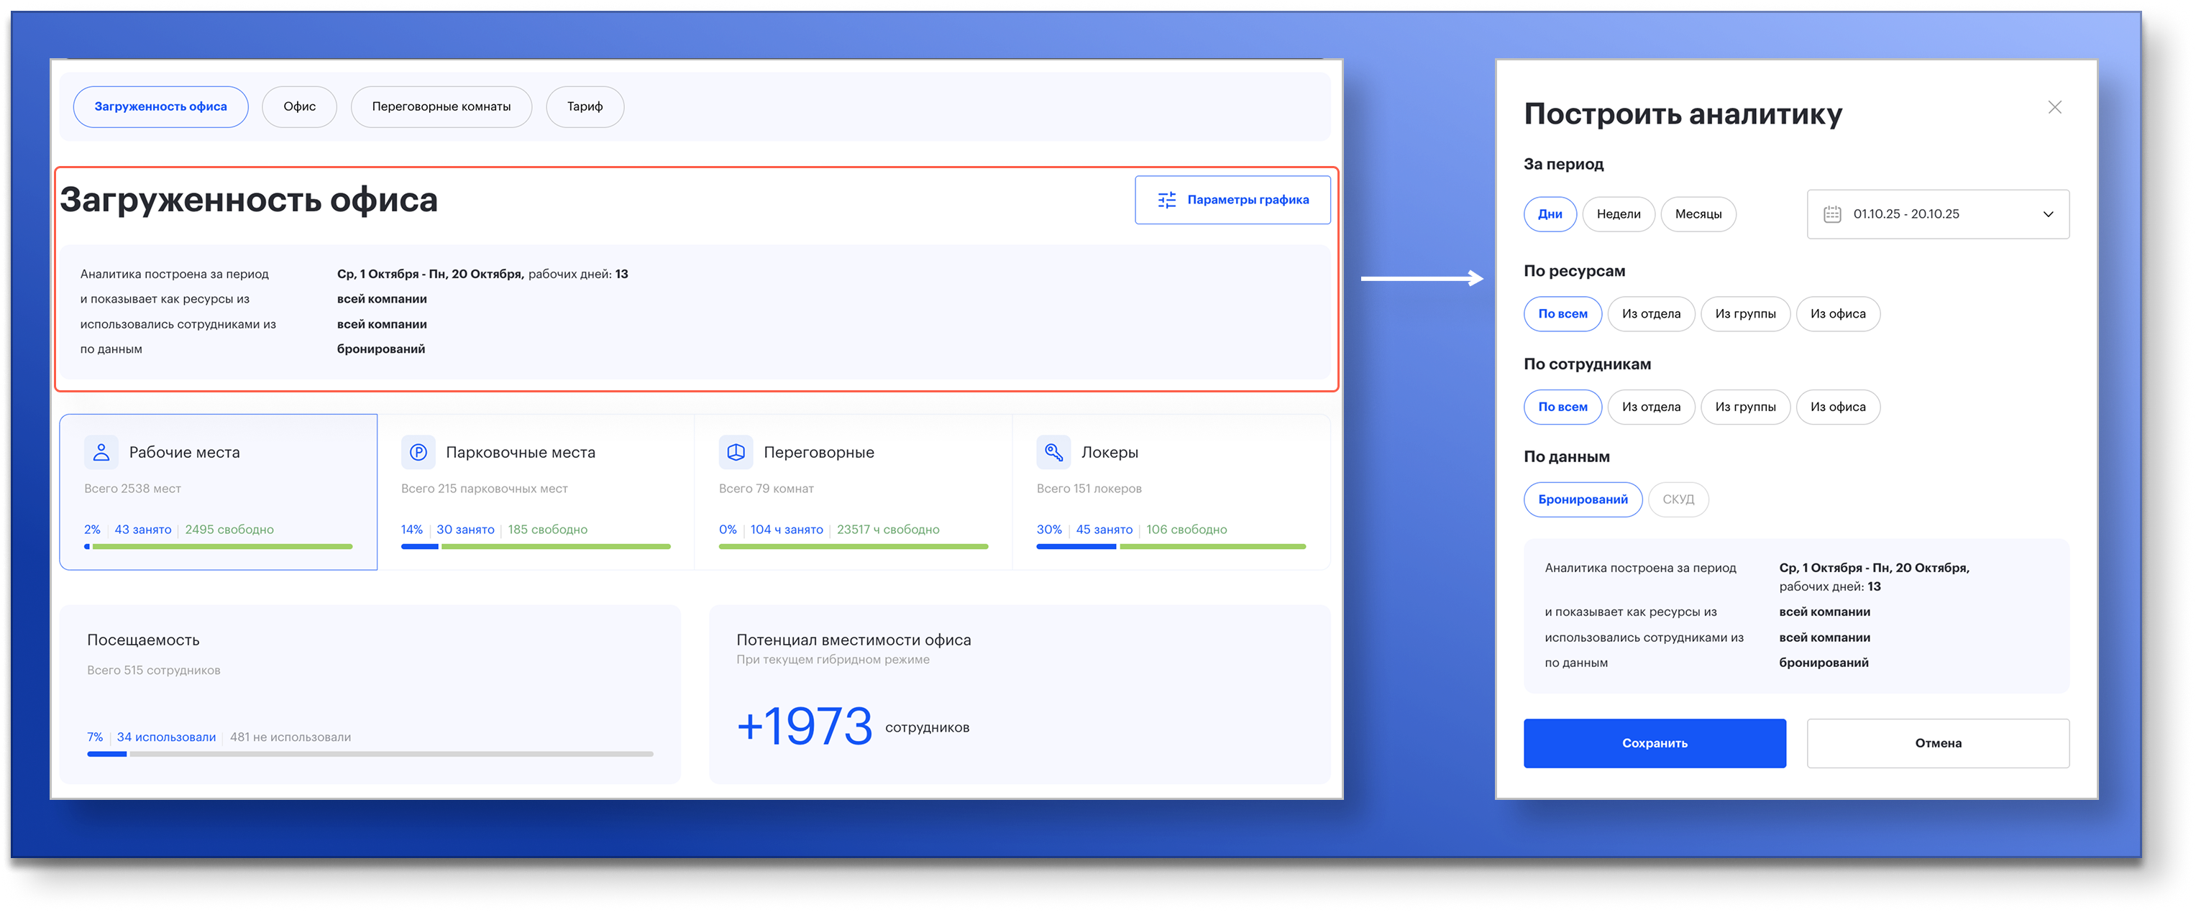Click the parking P icon
The width and height of the screenshot is (2196, 912).
(x=418, y=452)
